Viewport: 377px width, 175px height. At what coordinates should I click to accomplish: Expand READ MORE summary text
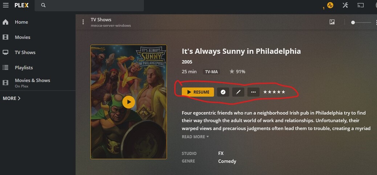(x=195, y=137)
